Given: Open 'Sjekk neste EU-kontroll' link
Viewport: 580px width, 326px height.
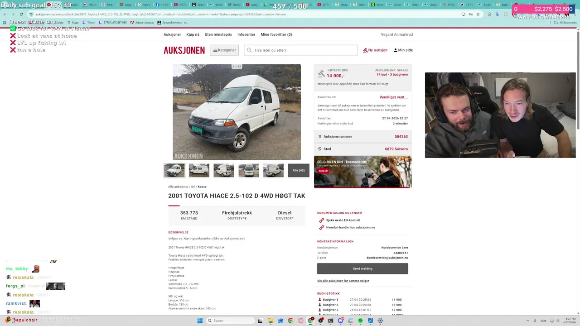Looking at the screenshot, I should pyautogui.click(x=343, y=220).
